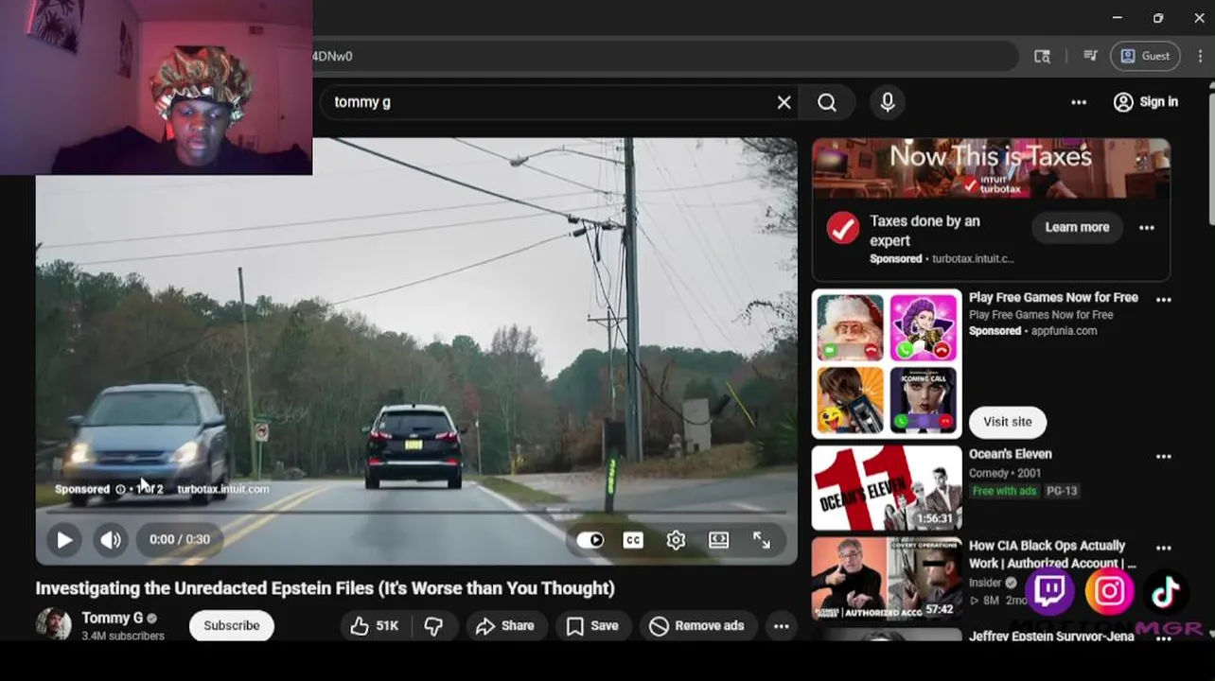Mute the video using the speaker icon

tap(111, 540)
